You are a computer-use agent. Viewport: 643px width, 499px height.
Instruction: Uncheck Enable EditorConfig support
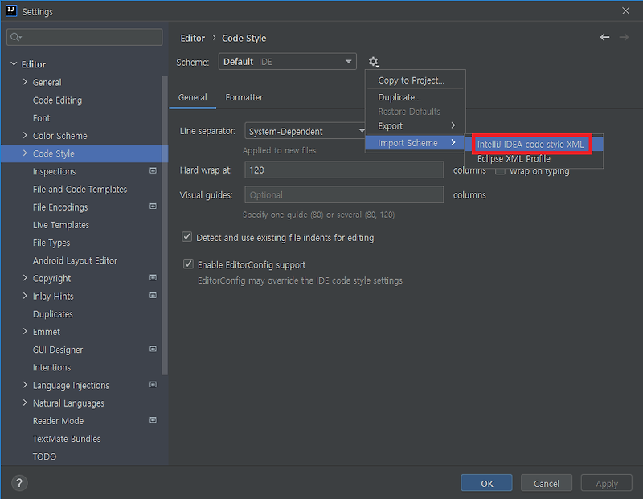pyautogui.click(x=186, y=265)
